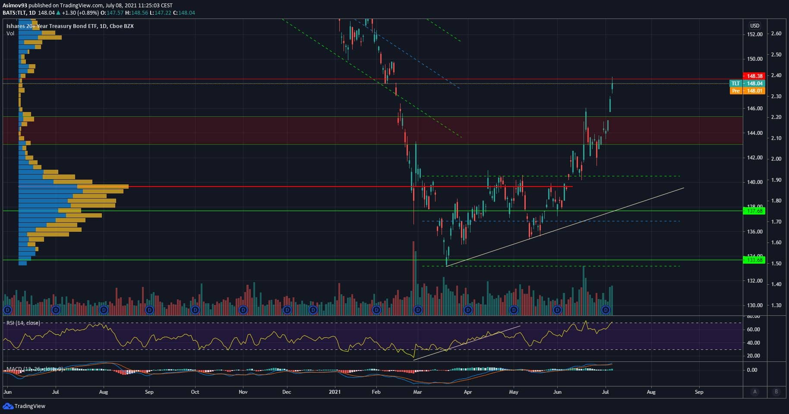The image size is (789, 414).
Task: Click the dividend marker above the Jul 2020 label
Action: click(x=55, y=310)
